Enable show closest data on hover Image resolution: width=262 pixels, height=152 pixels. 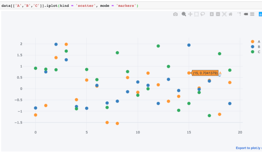pos(246,14)
